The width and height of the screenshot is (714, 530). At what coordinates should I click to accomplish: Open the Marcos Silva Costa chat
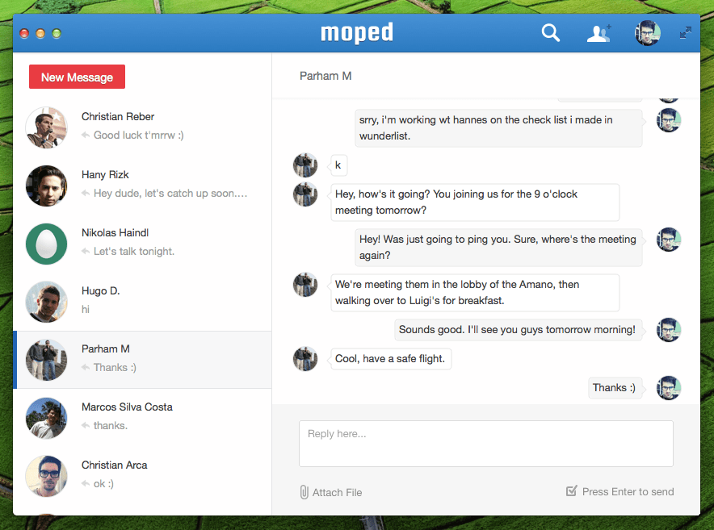[x=142, y=417]
